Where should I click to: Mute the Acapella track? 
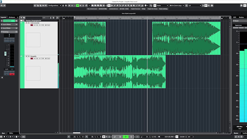(27, 56)
